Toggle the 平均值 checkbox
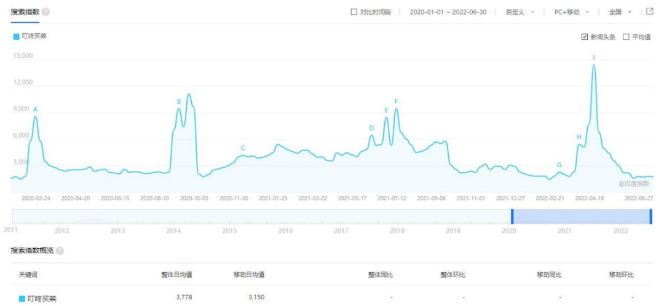 [626, 37]
